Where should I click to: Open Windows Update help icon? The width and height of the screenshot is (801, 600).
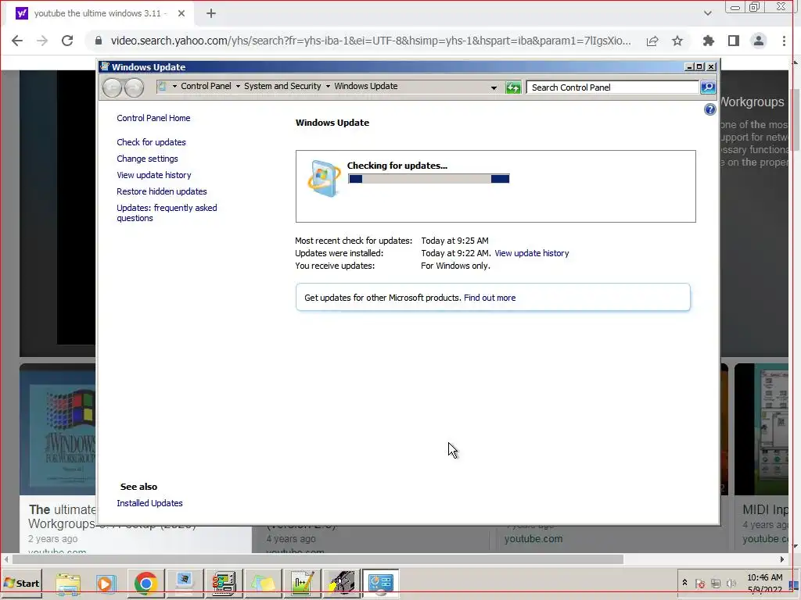(x=709, y=109)
